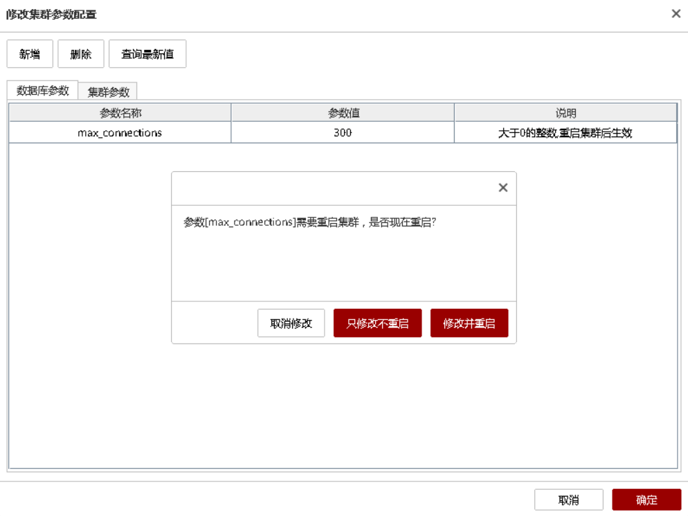Viewport: 688px width, 516px height.
Task: Close the restart confirmation popup
Action: pos(503,188)
